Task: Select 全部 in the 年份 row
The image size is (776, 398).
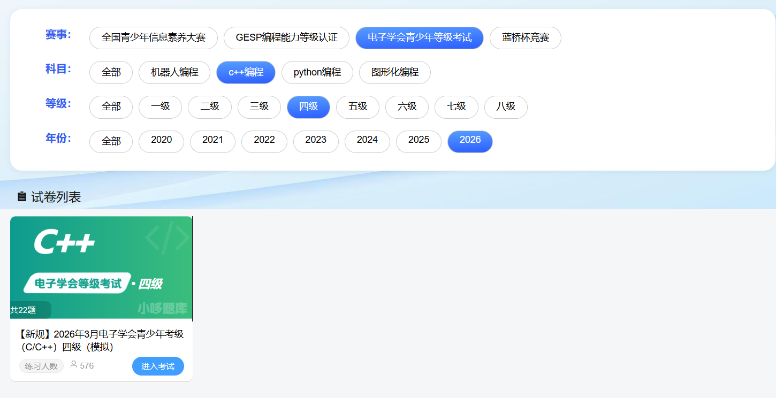Action: coord(111,141)
